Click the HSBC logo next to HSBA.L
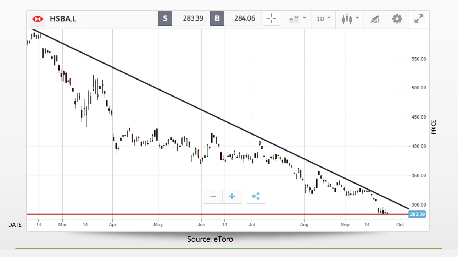The width and height of the screenshot is (458, 257). (x=37, y=20)
